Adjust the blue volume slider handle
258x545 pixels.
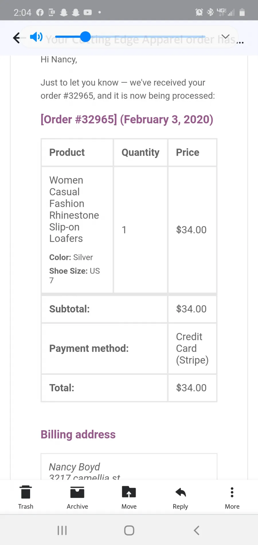[85, 37]
